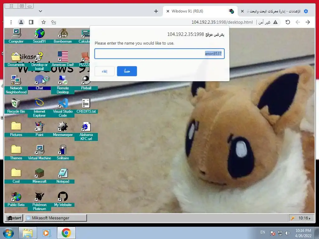
Task: Launch Internet Explorer desktop icon
Action: (39, 108)
